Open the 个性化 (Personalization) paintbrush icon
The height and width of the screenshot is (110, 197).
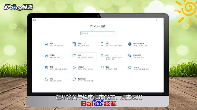pyautogui.click(x=46, y=56)
